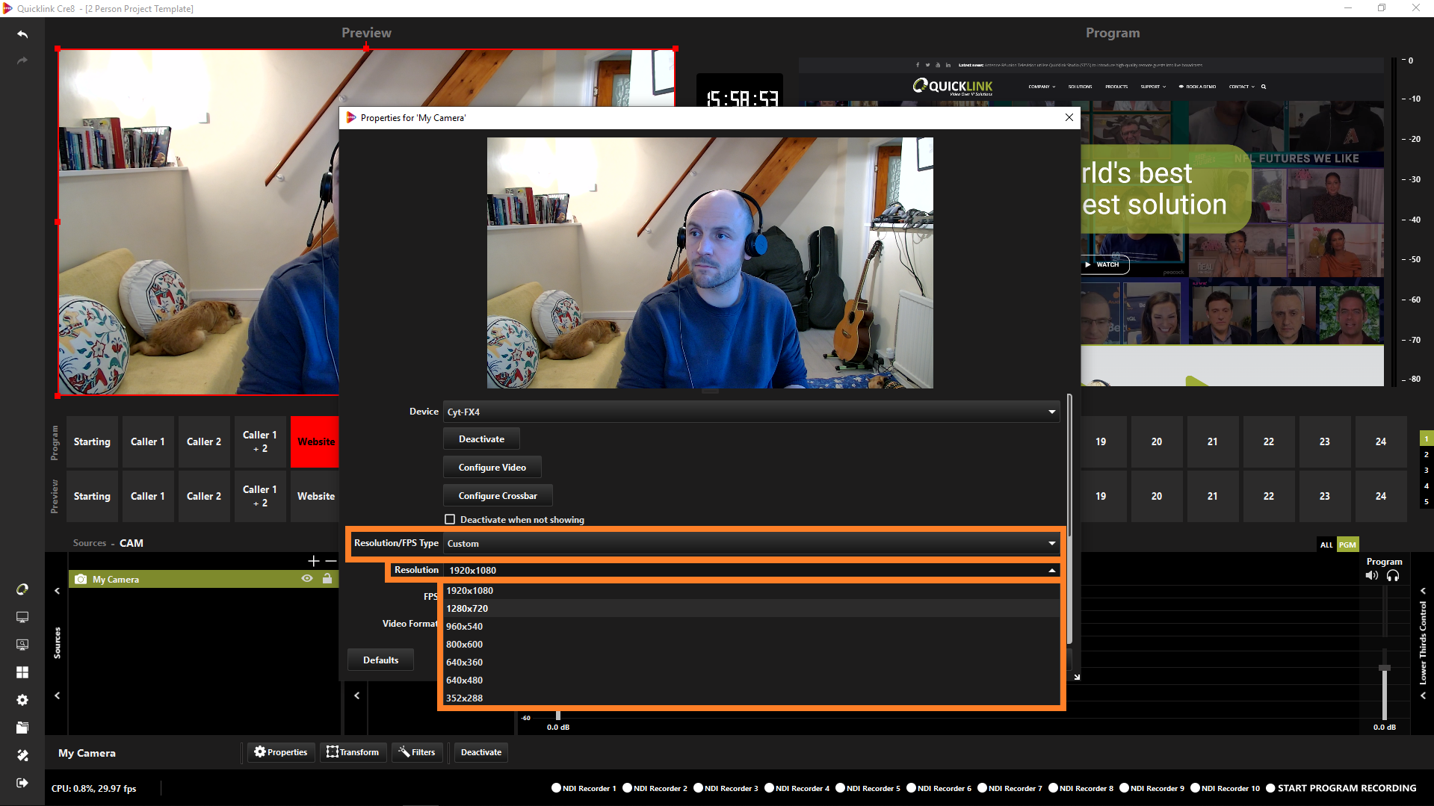This screenshot has height=806, width=1434.
Task: Enable 'Deactivate when not showing' checkbox
Action: [x=450, y=519]
